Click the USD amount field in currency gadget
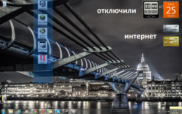This screenshot has width=182, height=114. click(174, 39)
